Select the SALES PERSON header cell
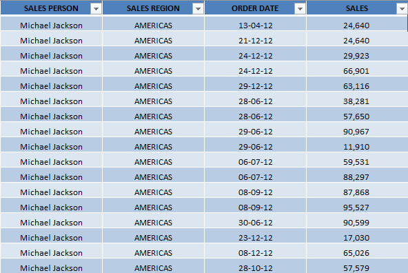This screenshot has width=408, height=273. pos(51,8)
